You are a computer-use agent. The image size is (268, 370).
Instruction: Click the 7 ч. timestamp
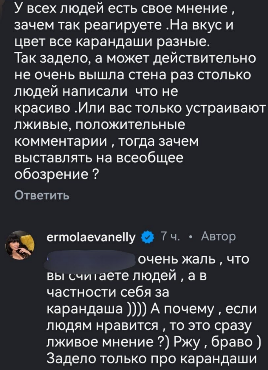pyautogui.click(x=170, y=237)
